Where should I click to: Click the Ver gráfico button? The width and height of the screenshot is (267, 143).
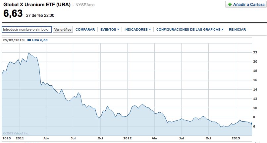[63, 29]
